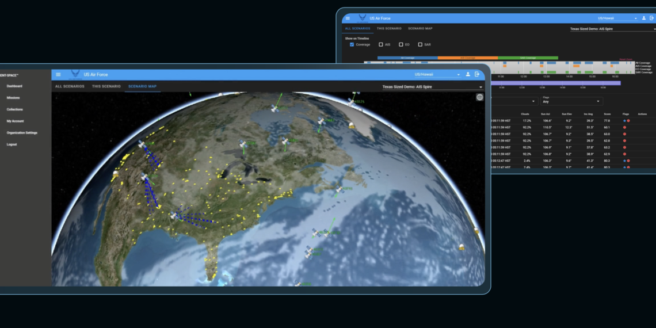Viewport: 656px width, 328px height.
Task: Open Organization Settings in the sidebar
Action: click(x=22, y=132)
